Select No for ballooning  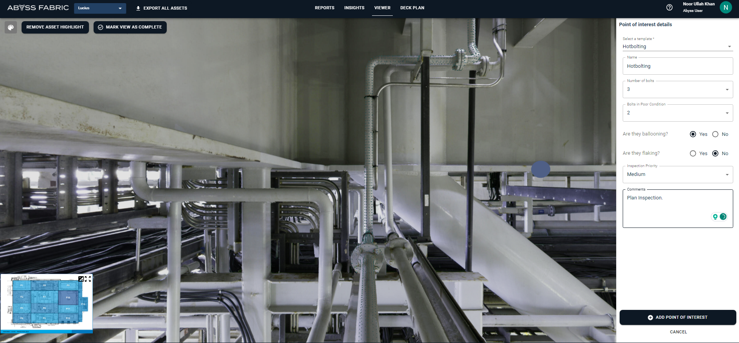pyautogui.click(x=715, y=134)
